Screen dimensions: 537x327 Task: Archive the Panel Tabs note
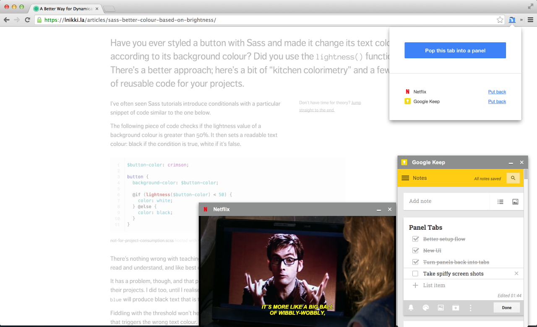(x=456, y=307)
